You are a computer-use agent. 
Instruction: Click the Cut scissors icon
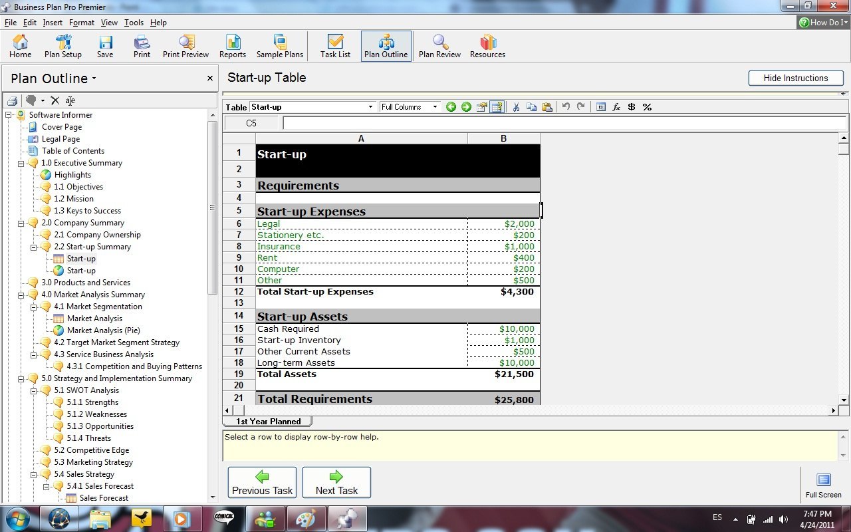(516, 107)
